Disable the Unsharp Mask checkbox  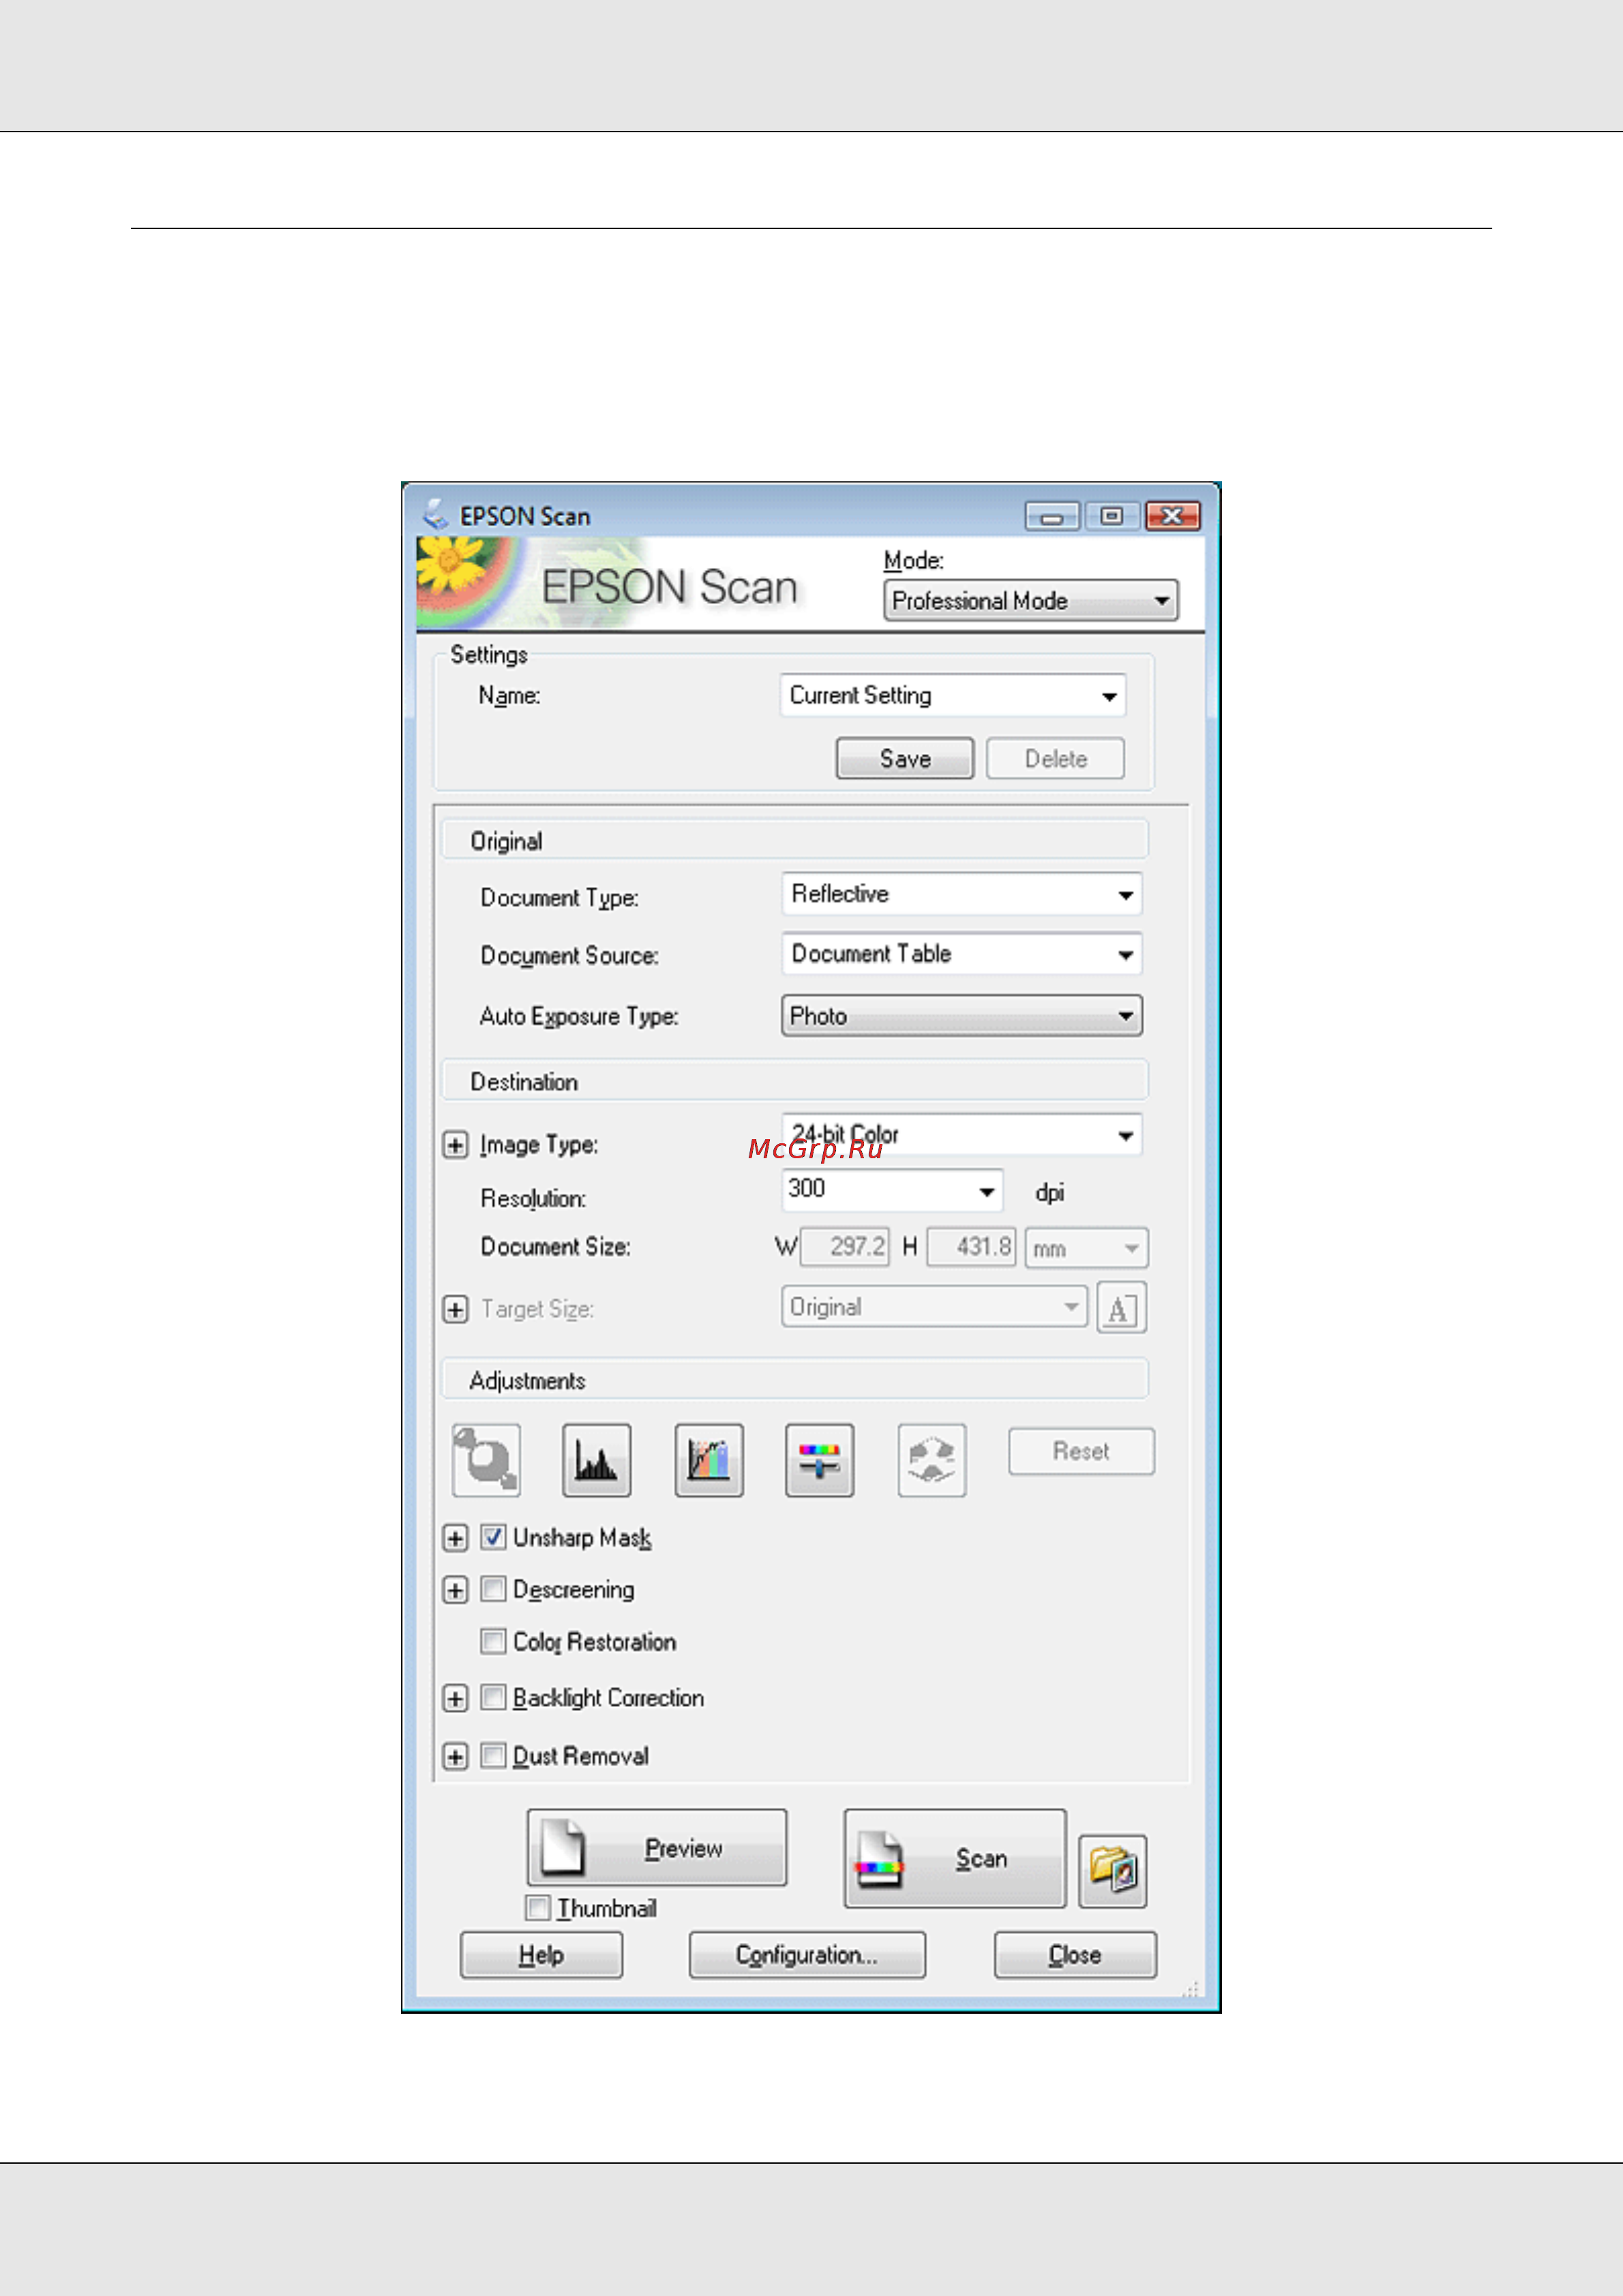492,1537
